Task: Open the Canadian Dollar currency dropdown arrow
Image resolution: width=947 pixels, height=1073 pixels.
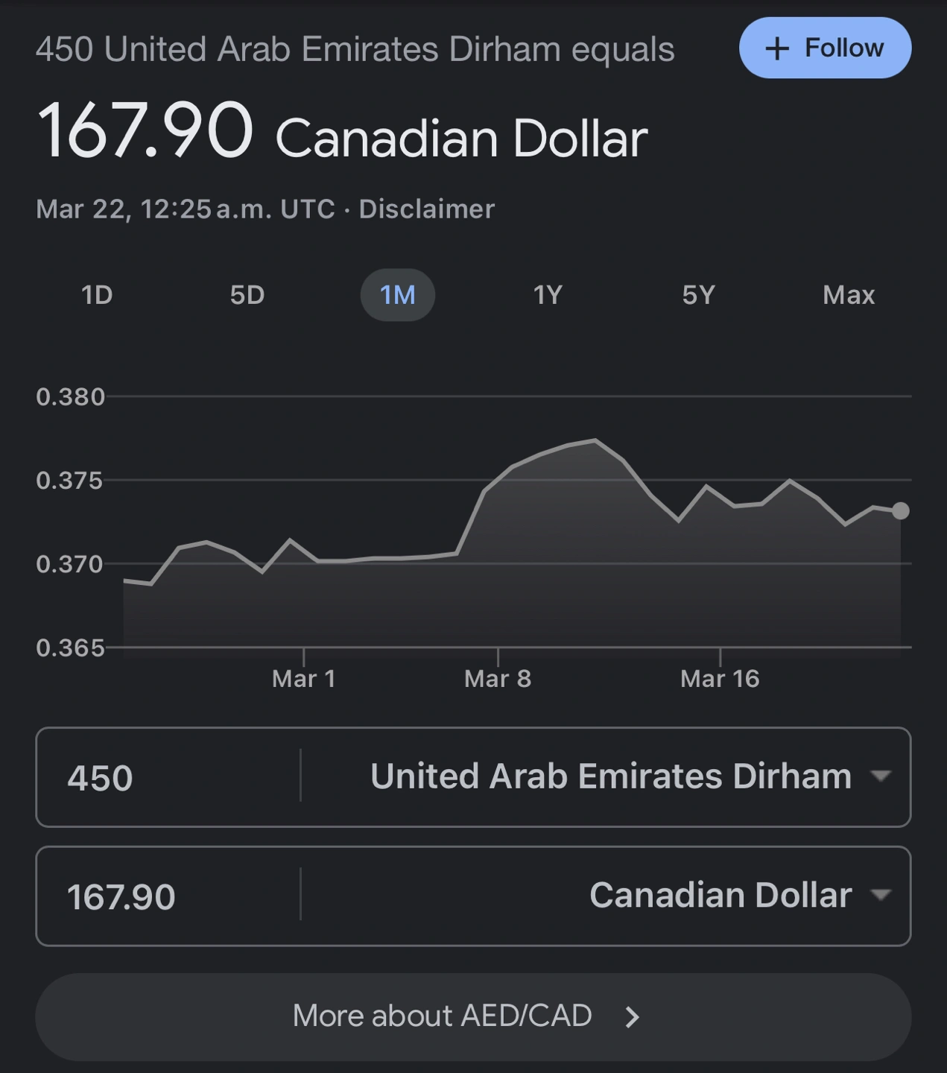Action: pos(881,895)
